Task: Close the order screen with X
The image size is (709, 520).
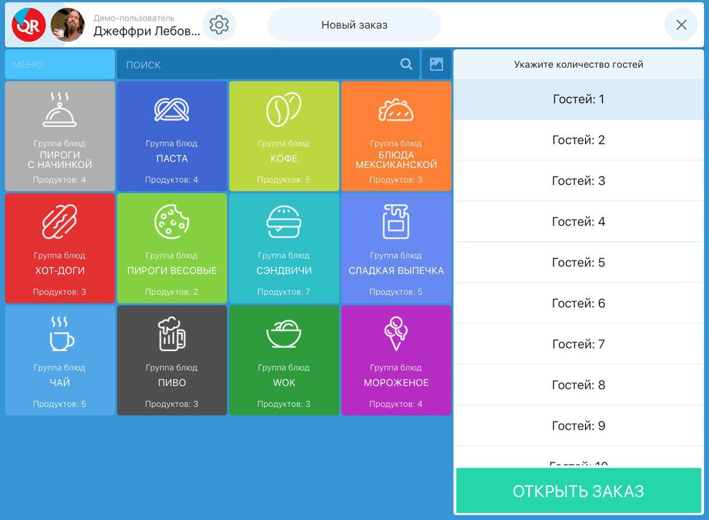Action: (681, 25)
